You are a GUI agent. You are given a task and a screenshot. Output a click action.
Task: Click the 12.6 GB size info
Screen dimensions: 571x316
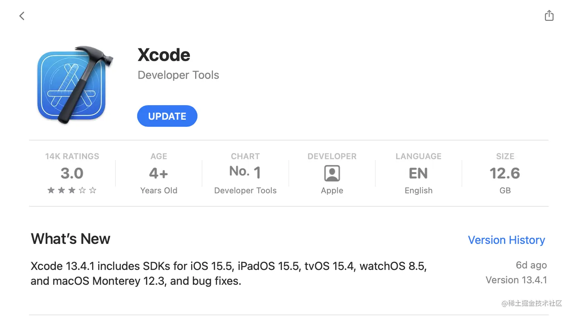(x=505, y=173)
